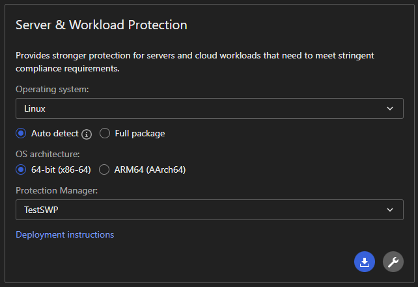Choose the Full package radio button
Viewport: 418px width, 287px height.
coord(105,133)
